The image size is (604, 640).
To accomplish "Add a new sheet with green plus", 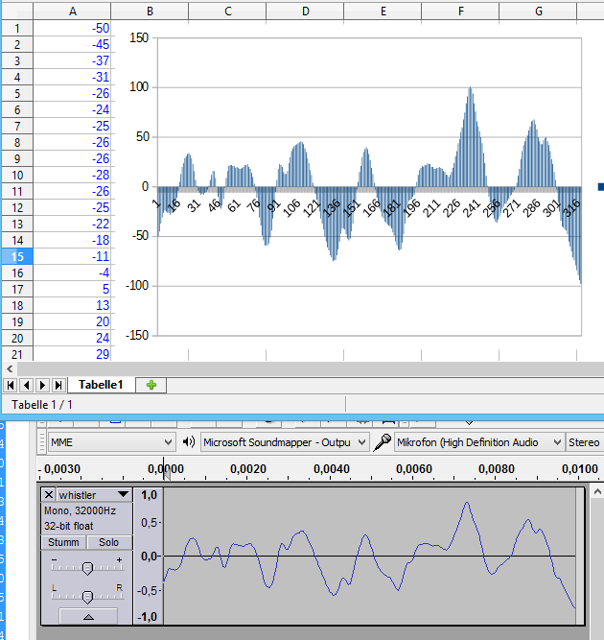I will pos(151,385).
